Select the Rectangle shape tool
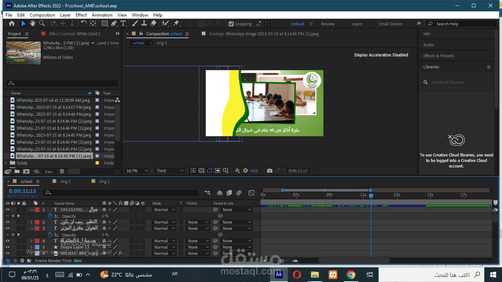Viewport: 502px width, 282px height. click(x=105, y=23)
